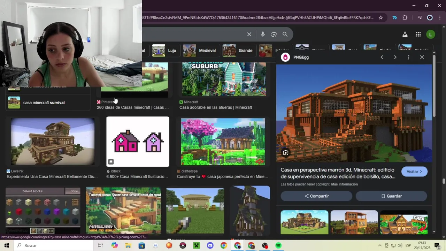Open Search Labs flask icon
Screen dimensions: 446x251
click(405, 34)
